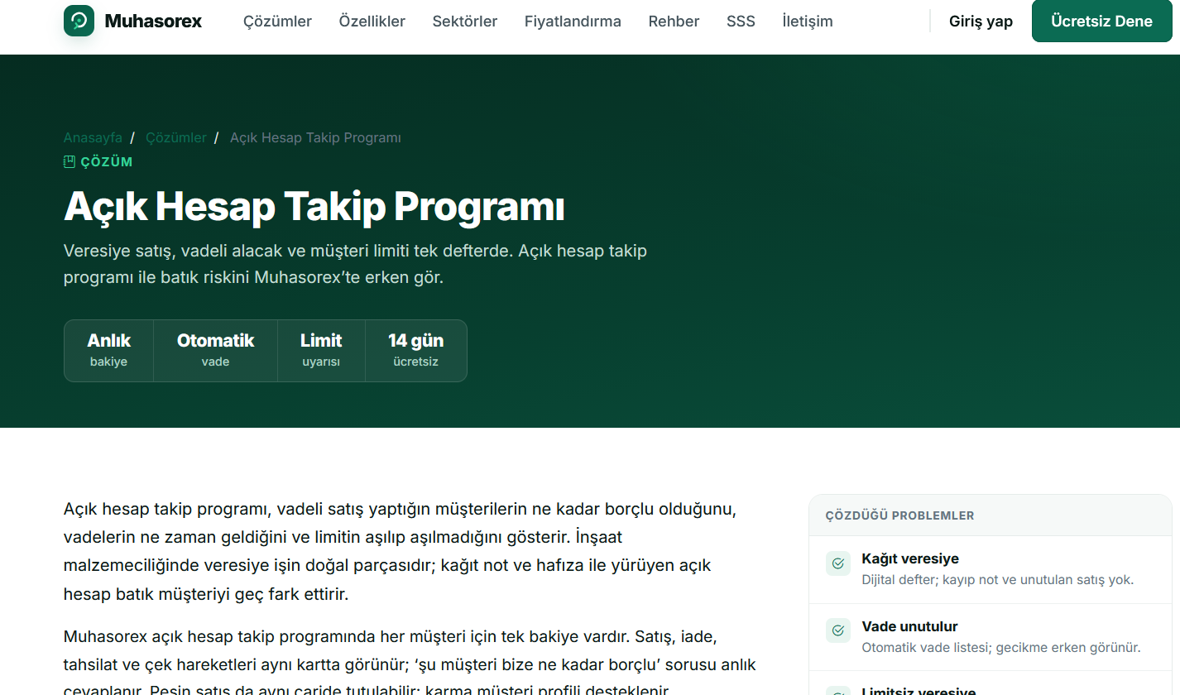
Task: Follow the Çözümler breadcrumb link
Action: (x=176, y=138)
